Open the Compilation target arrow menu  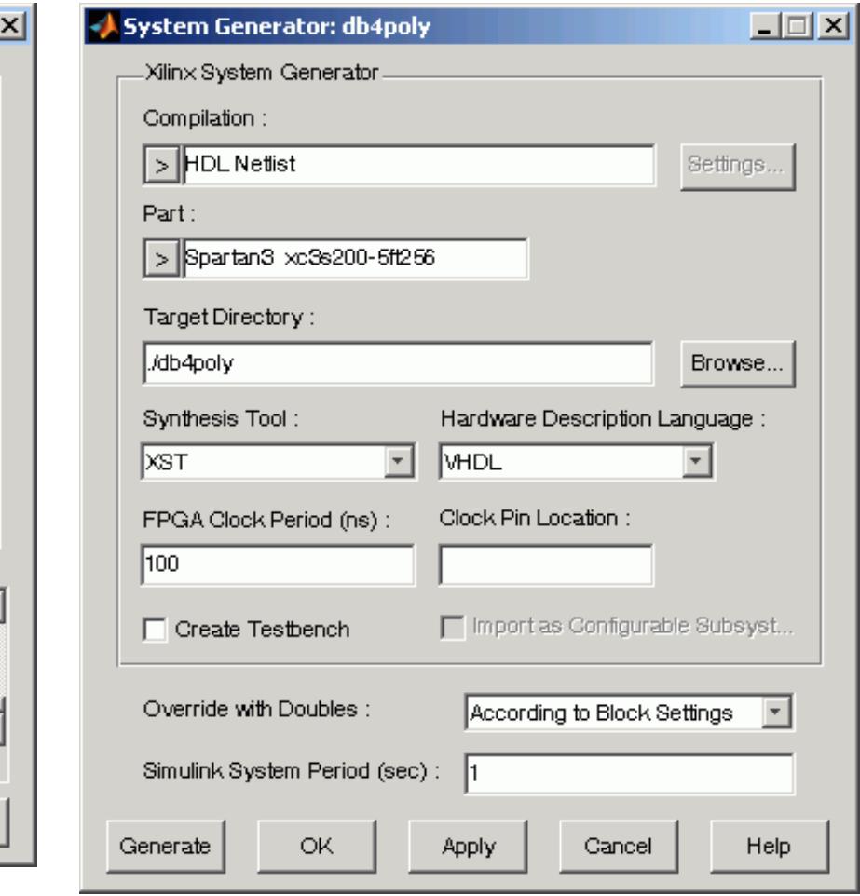[160, 167]
